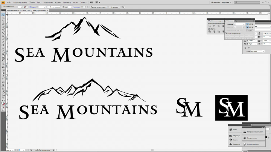Open the Символы symbols panel
Image resolution: width=271 pixels, height=152 pixels.
point(235,144)
